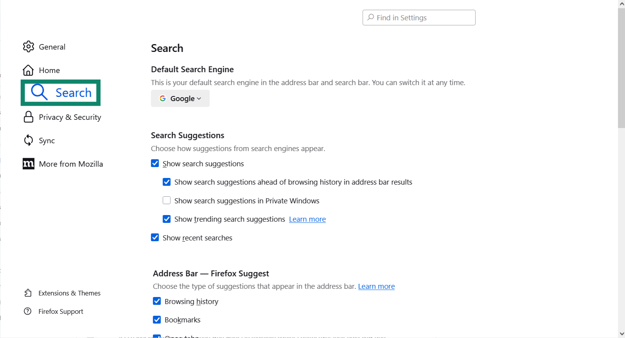Click Learn more next to Firefox Suggest description

376,286
